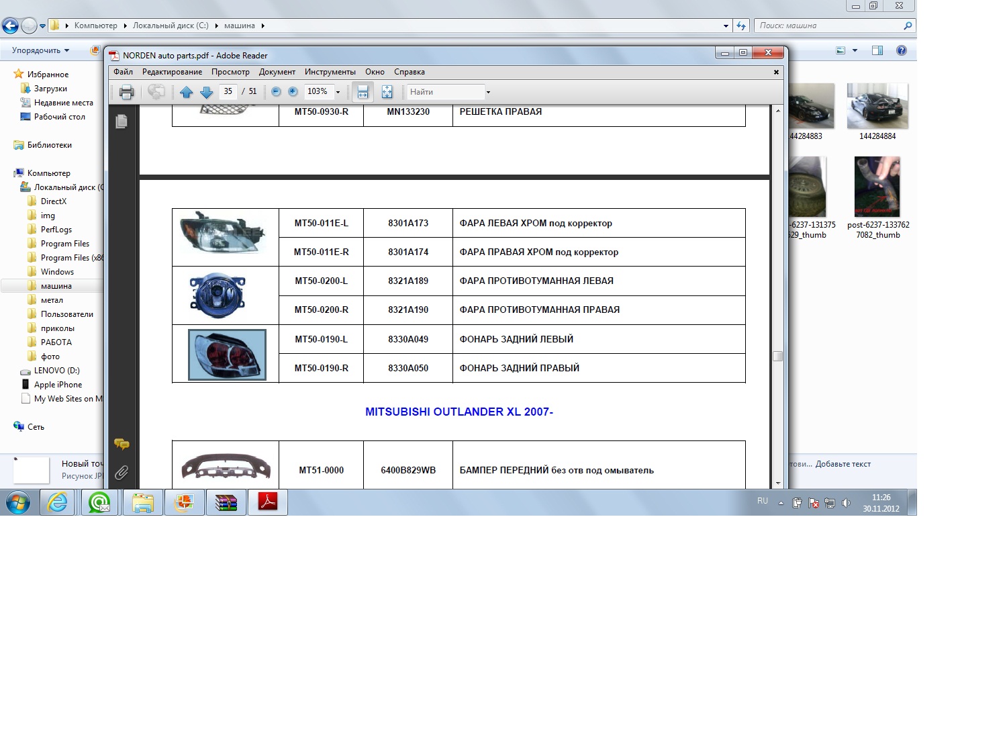Click the Print icon in Adobe Reader

(126, 92)
